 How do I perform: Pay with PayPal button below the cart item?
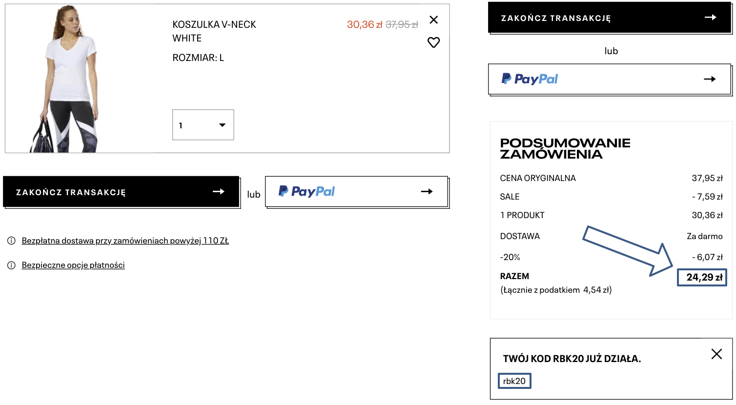356,191
